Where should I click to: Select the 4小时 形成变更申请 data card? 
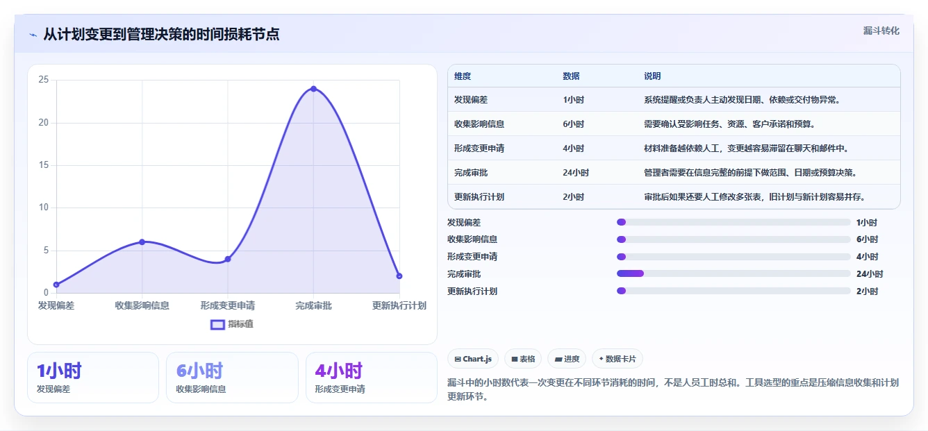click(371, 377)
